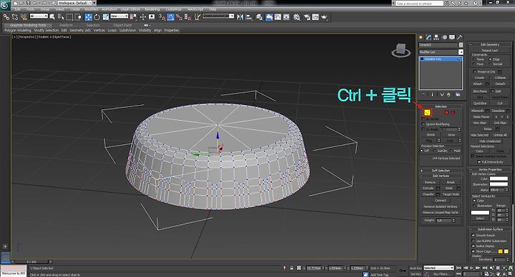Click the Play Animation button
The height and width of the screenshot is (277, 515).
click(x=471, y=268)
